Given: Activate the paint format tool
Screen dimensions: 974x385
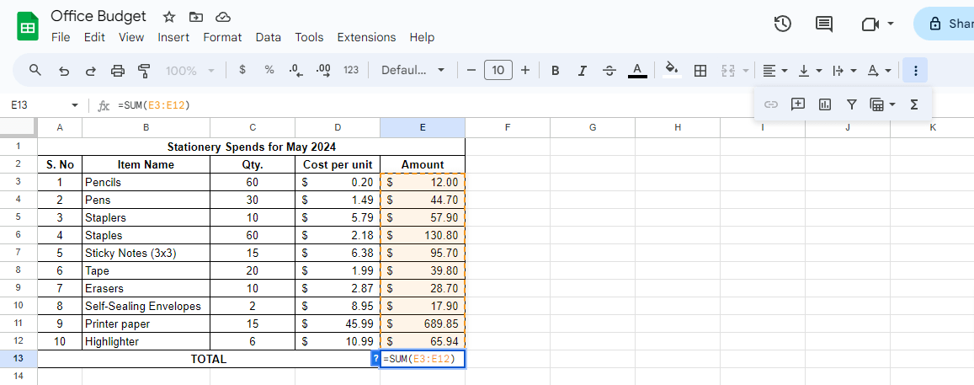Looking at the screenshot, I should tap(144, 70).
